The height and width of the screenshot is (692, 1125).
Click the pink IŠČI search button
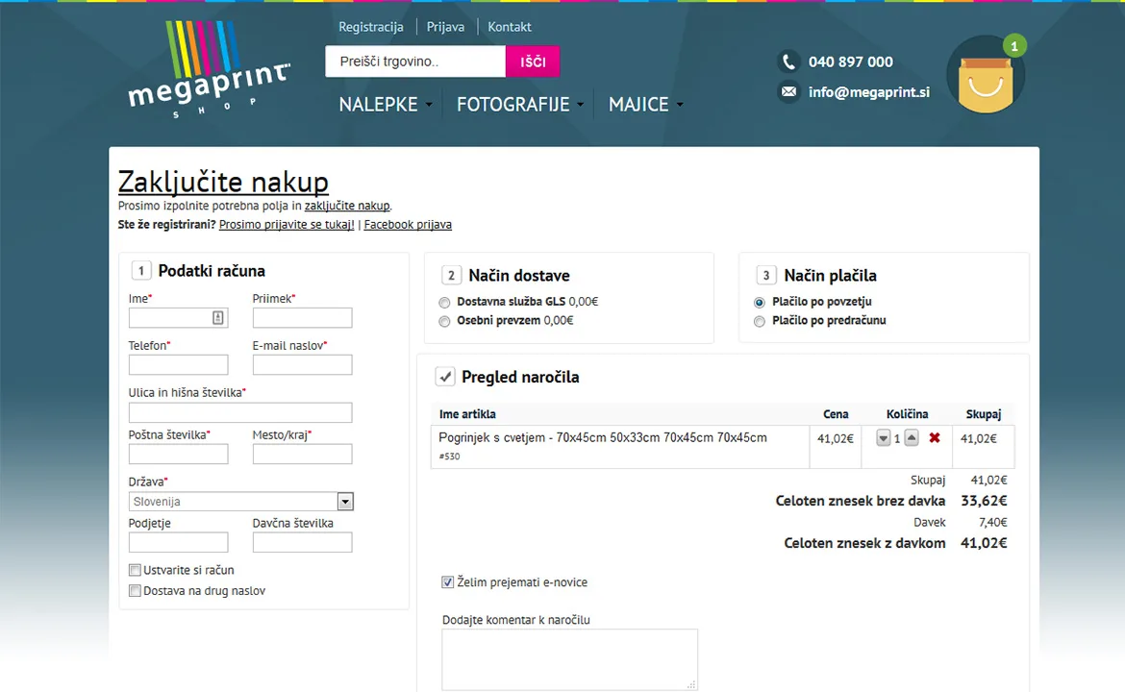533,62
